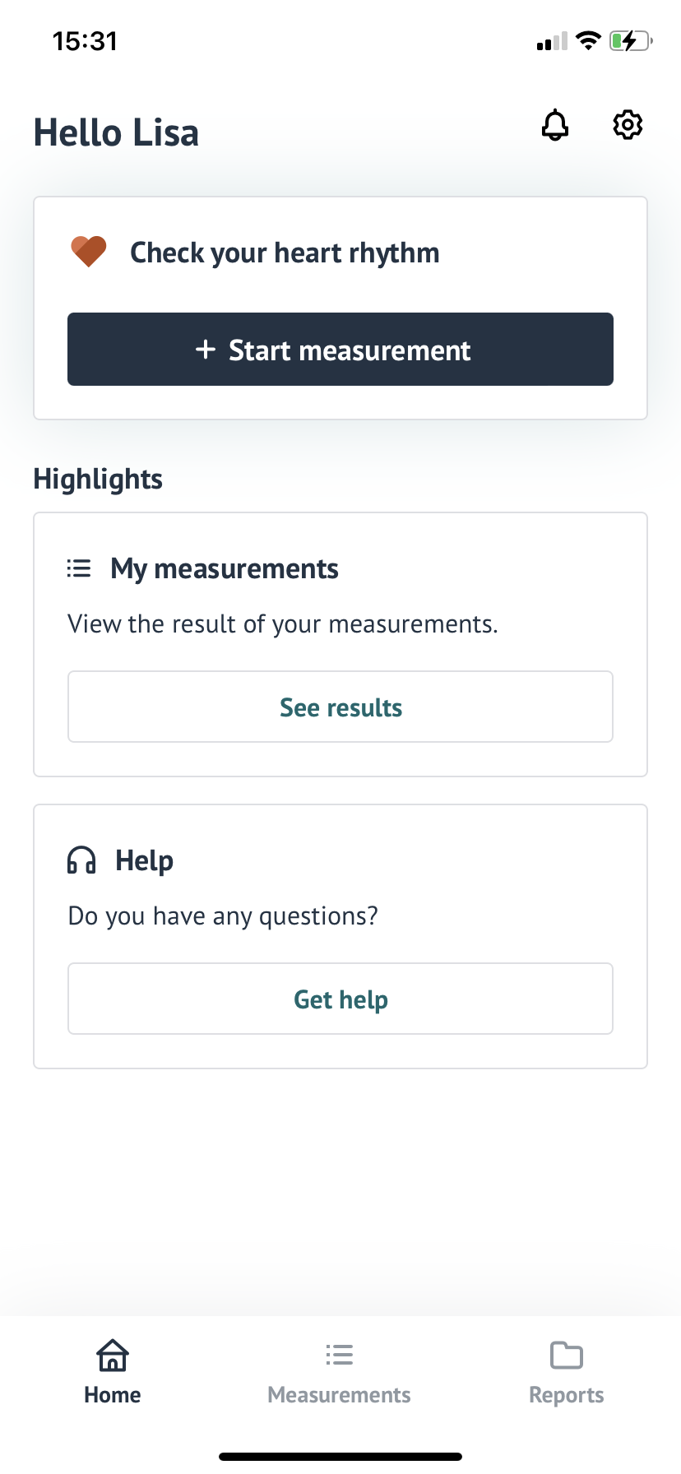Tap the headphones icon beside Help

(x=81, y=860)
